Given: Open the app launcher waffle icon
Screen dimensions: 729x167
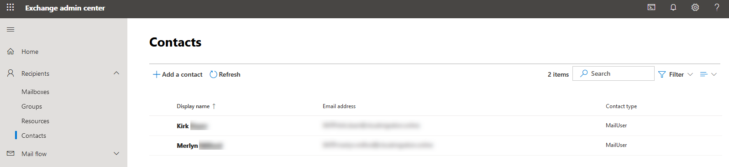Looking at the screenshot, I should point(10,7).
